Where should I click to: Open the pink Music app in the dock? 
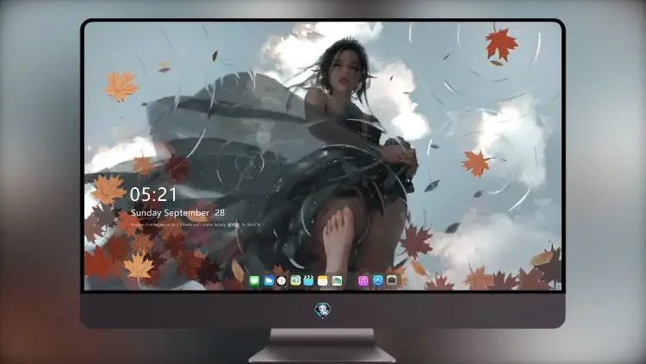(363, 281)
